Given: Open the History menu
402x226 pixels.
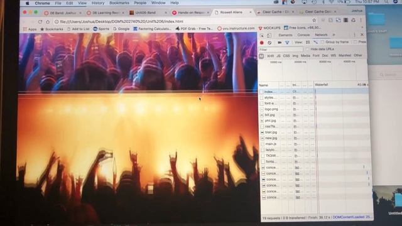Looking at the screenshot, I should click(x=98, y=3).
